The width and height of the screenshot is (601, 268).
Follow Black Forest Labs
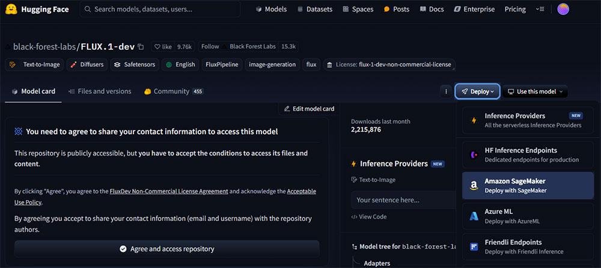[x=210, y=47]
